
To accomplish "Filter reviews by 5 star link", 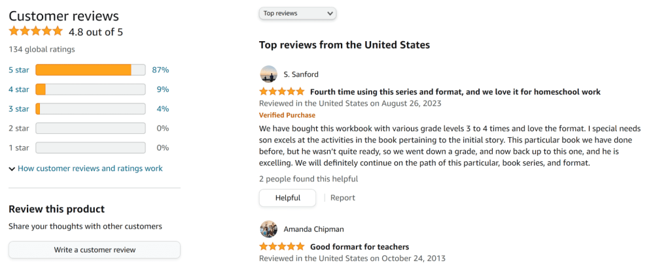I will coord(18,70).
